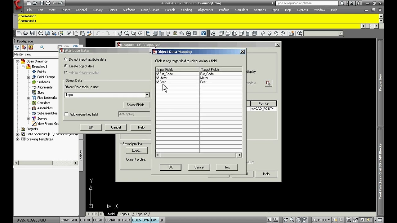Screen dimensions: 397x223
Task: Open the Alignments menu
Action: coord(205,10)
